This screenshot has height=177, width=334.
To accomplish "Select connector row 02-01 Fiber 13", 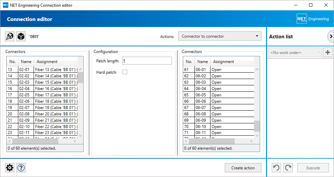I will (42, 70).
